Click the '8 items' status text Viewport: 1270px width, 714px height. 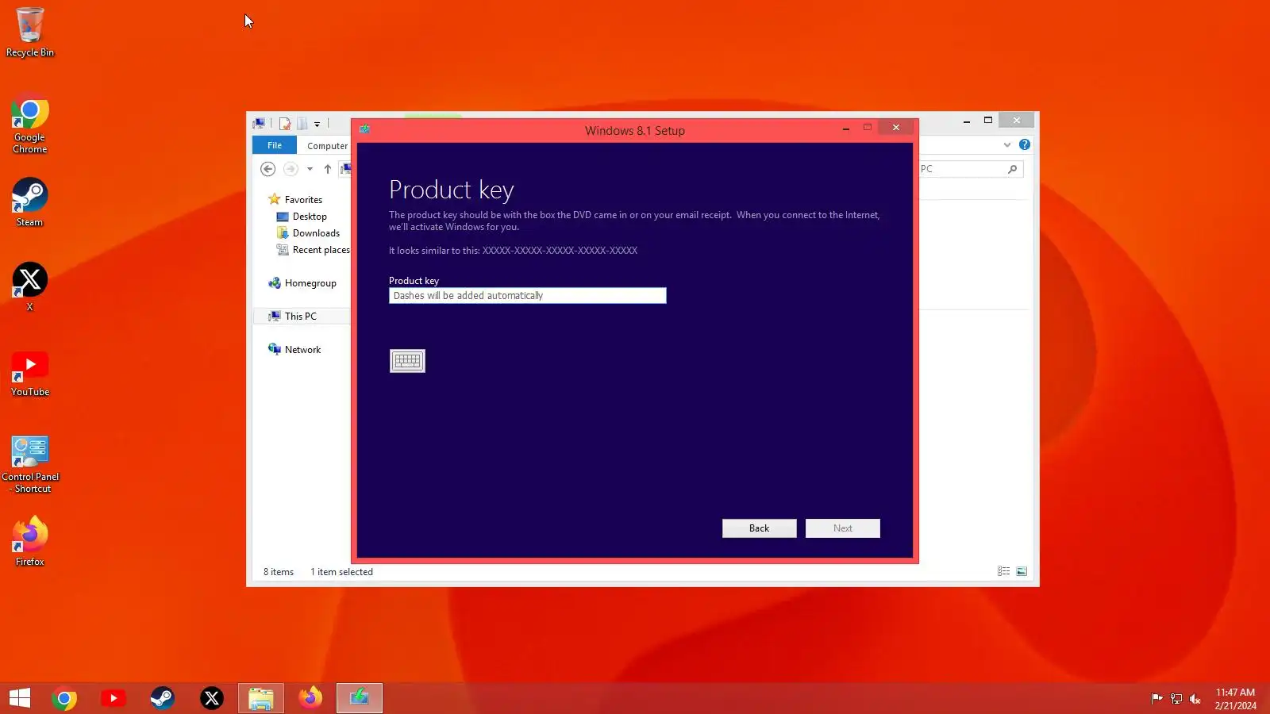click(x=279, y=572)
